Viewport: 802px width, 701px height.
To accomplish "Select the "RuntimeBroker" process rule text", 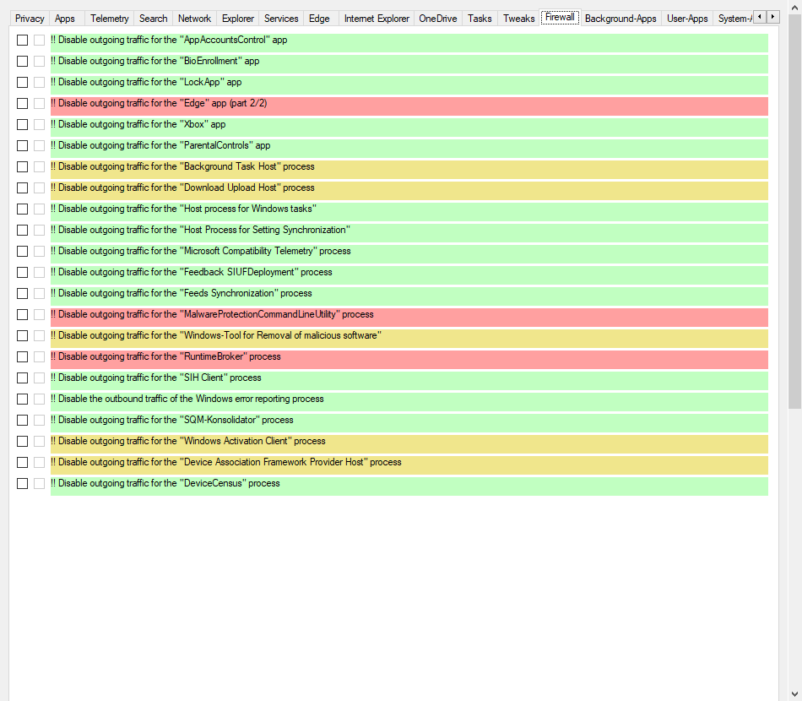I will coord(165,356).
